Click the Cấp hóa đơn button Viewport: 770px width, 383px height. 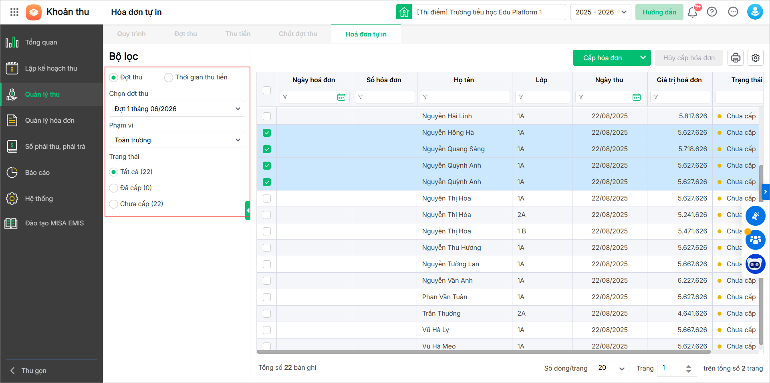(x=603, y=58)
